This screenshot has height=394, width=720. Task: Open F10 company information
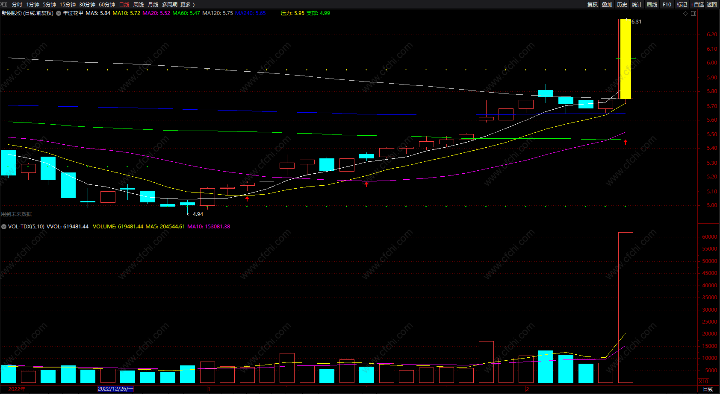(667, 4)
